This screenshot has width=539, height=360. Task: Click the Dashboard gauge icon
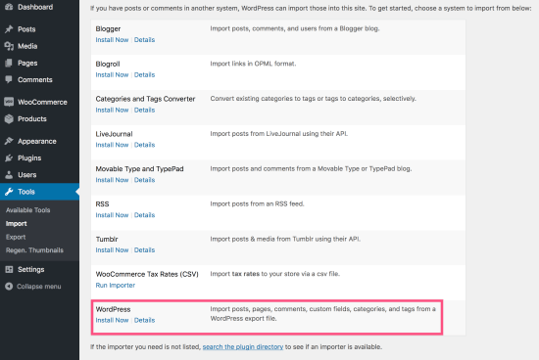click(x=9, y=7)
